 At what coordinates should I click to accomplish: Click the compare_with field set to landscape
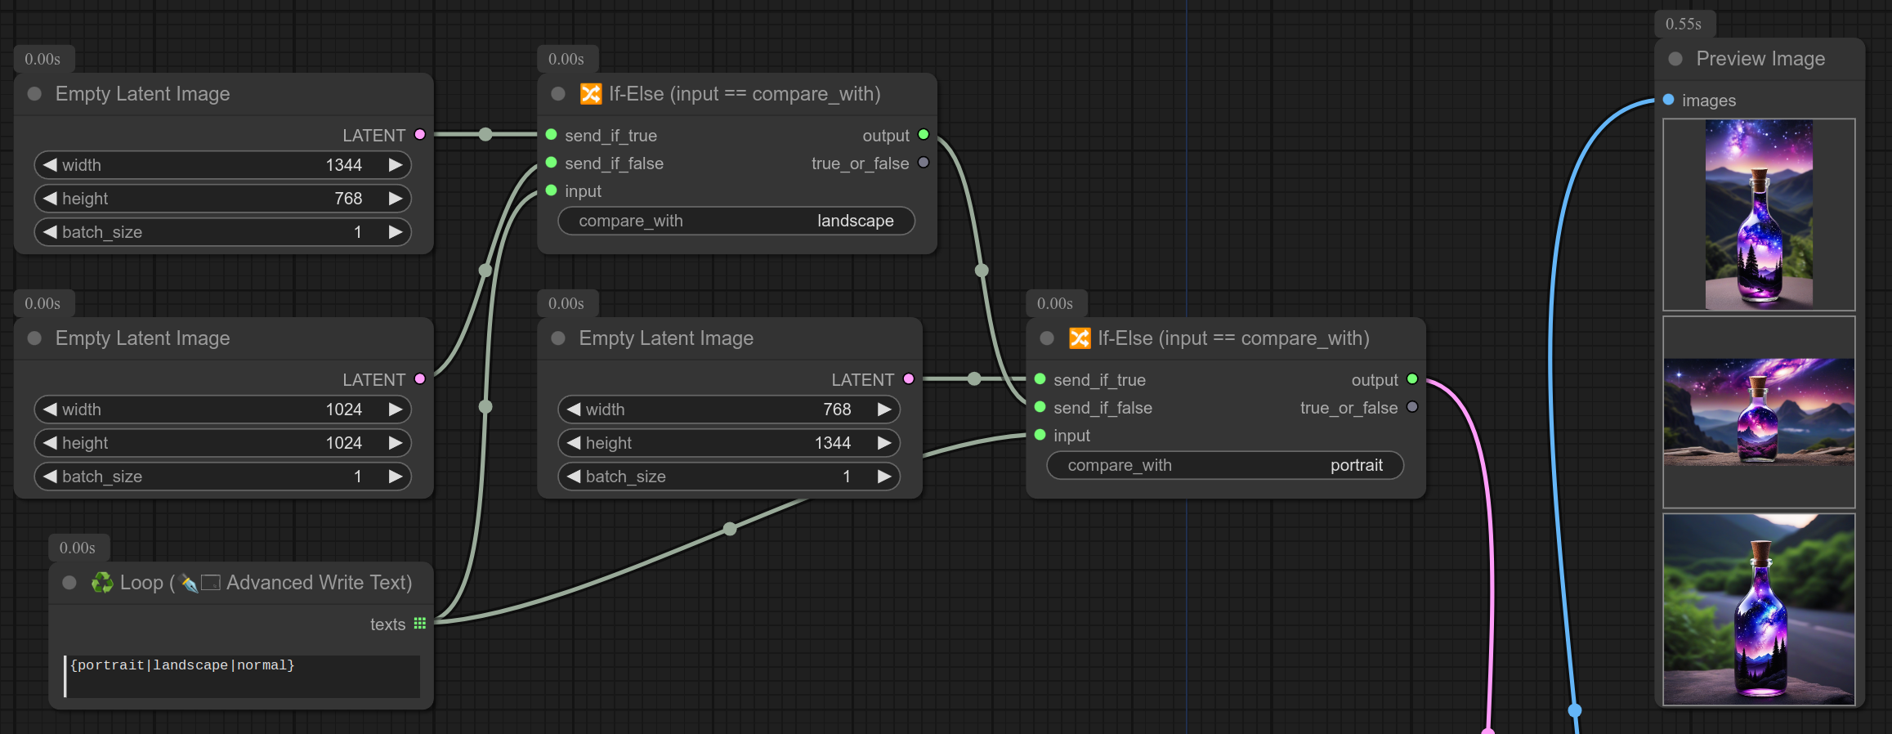pos(736,221)
